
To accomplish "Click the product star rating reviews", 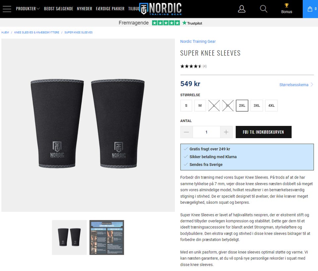I will point(193,66).
